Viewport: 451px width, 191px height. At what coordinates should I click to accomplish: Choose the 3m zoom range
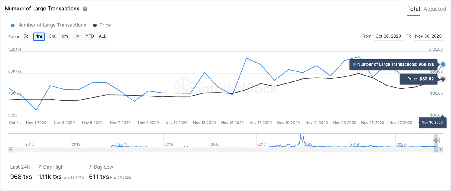pyautogui.click(x=52, y=36)
